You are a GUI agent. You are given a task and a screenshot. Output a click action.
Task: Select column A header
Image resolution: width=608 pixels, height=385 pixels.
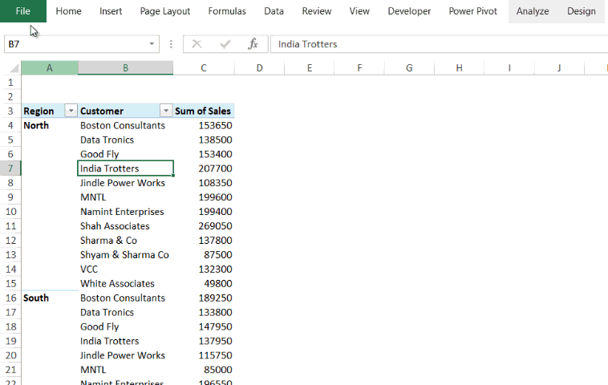(50, 68)
